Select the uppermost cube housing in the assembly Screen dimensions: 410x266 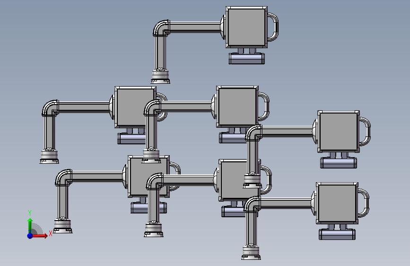246,27
